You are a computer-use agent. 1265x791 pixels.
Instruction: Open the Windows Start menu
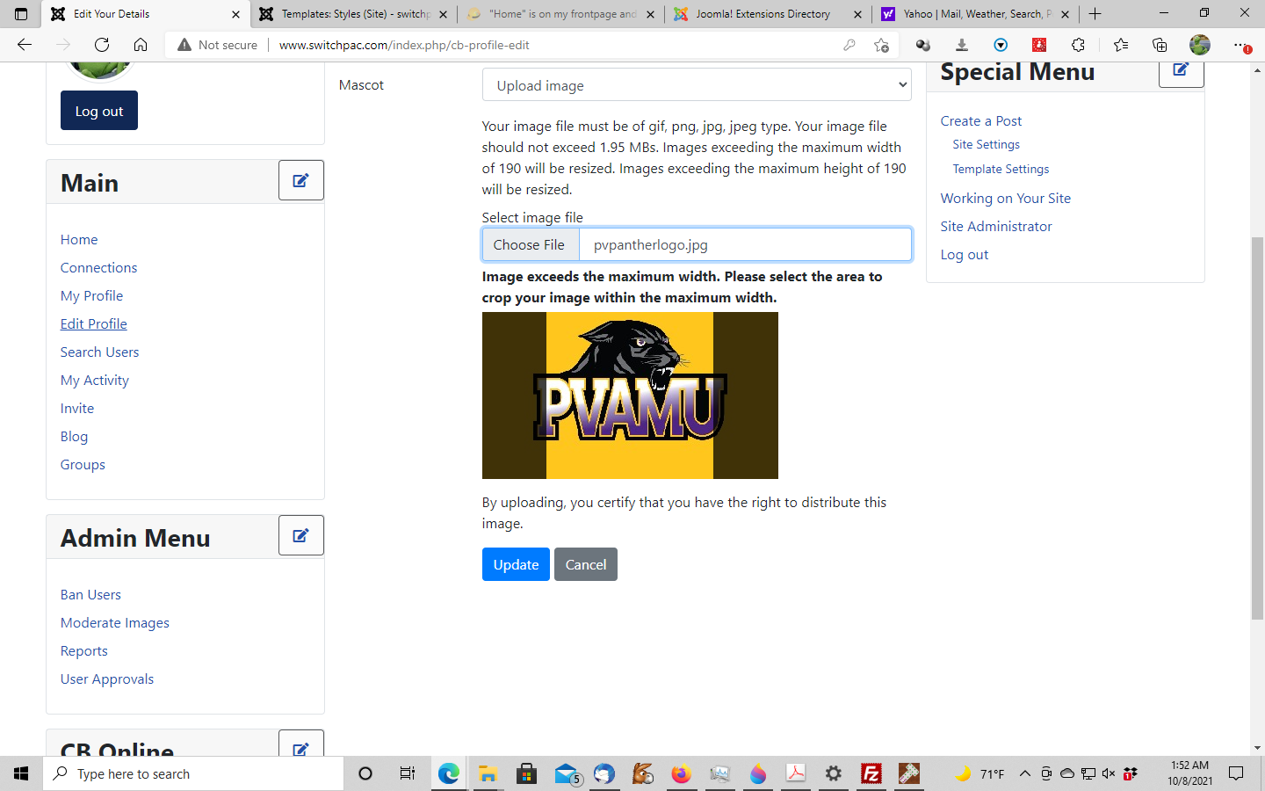pos(21,773)
